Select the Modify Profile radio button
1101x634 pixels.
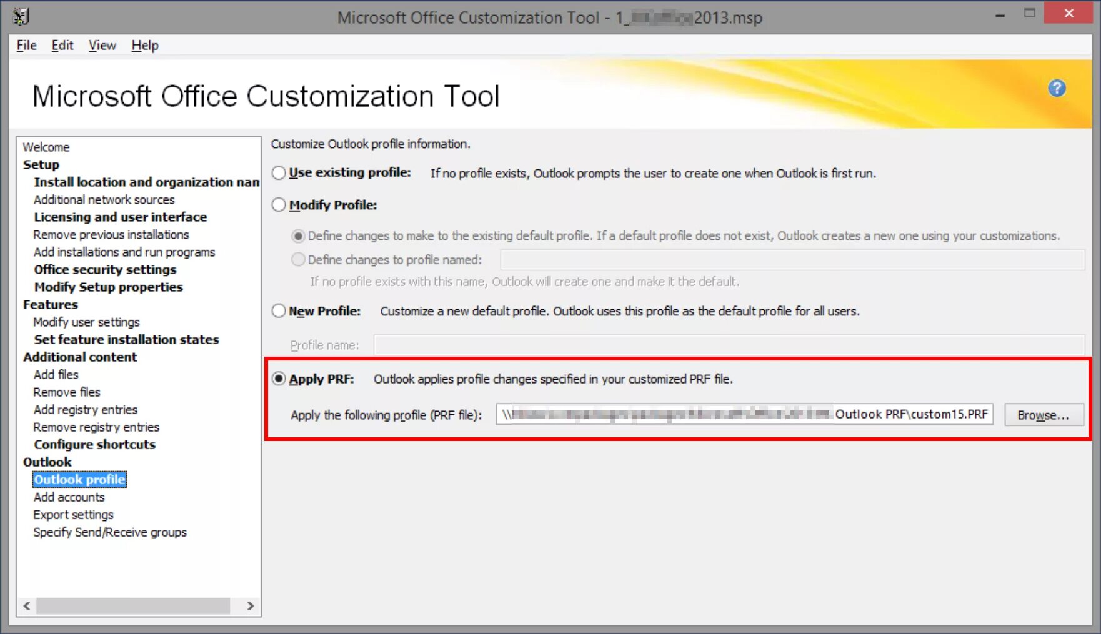279,205
